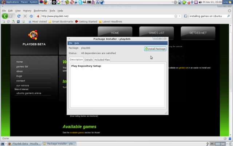Open the Details tab in Package Installer
233x146 pixels.
(x=88, y=60)
